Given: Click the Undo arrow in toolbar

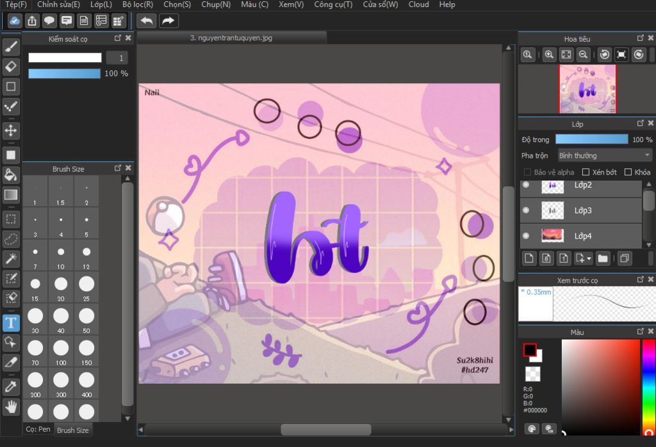Looking at the screenshot, I should coord(147,20).
